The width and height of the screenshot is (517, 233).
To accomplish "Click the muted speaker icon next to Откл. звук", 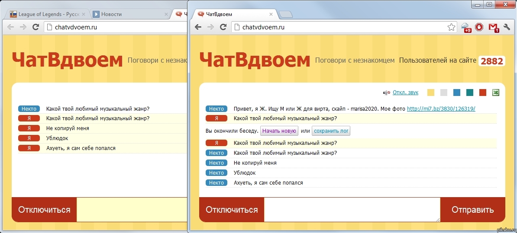I will [386, 93].
